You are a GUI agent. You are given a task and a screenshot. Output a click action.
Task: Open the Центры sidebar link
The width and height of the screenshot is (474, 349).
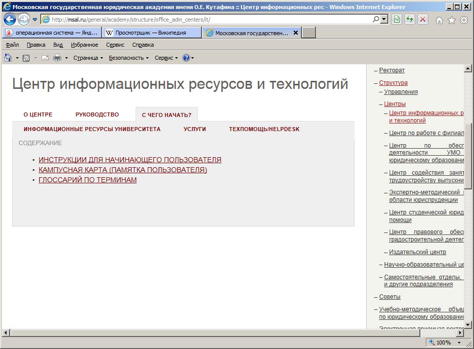click(395, 104)
